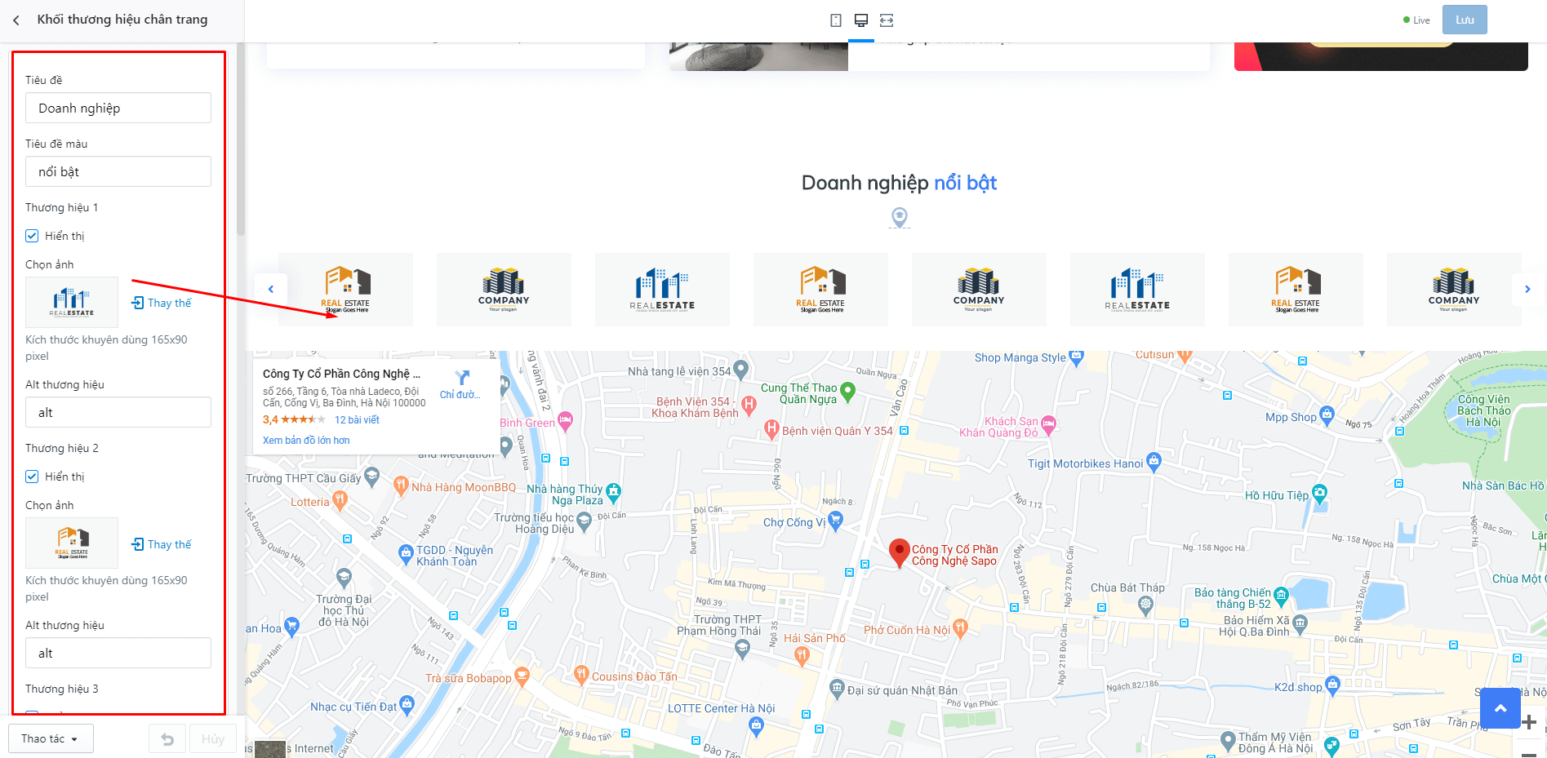This screenshot has height=758, width=1547.
Task: Click the first COMPANY logo in carousel
Action: (504, 290)
